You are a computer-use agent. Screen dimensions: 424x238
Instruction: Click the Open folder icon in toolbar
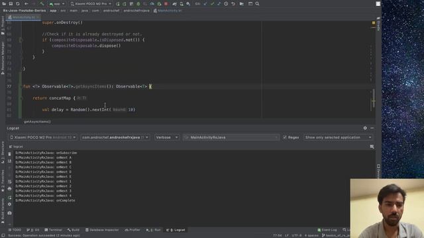4,4
